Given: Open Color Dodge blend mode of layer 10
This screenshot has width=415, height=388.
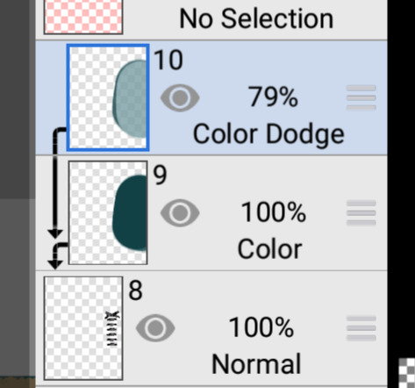Looking at the screenshot, I should click(268, 134).
